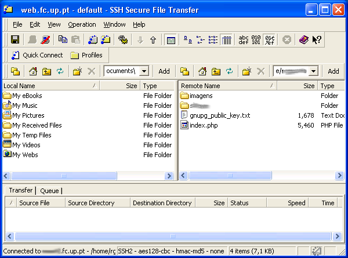Click the Disconnect icon with red slash
The height and width of the screenshot is (258, 348).
coord(45,39)
